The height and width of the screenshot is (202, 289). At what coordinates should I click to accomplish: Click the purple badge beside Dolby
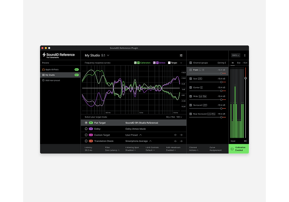[91, 129]
